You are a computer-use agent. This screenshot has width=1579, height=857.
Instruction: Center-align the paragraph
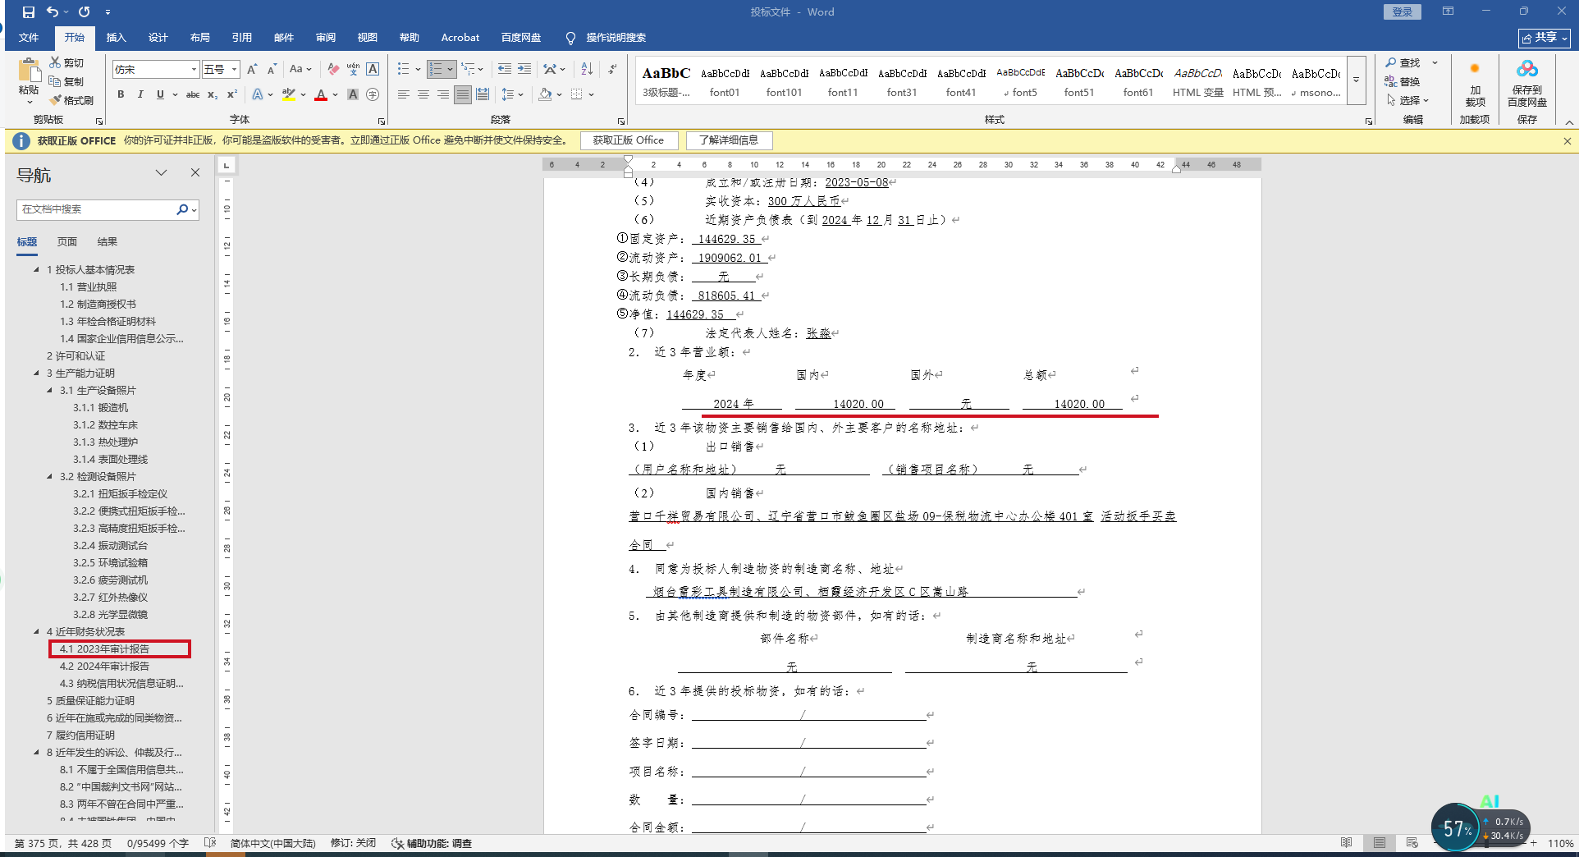tap(423, 94)
